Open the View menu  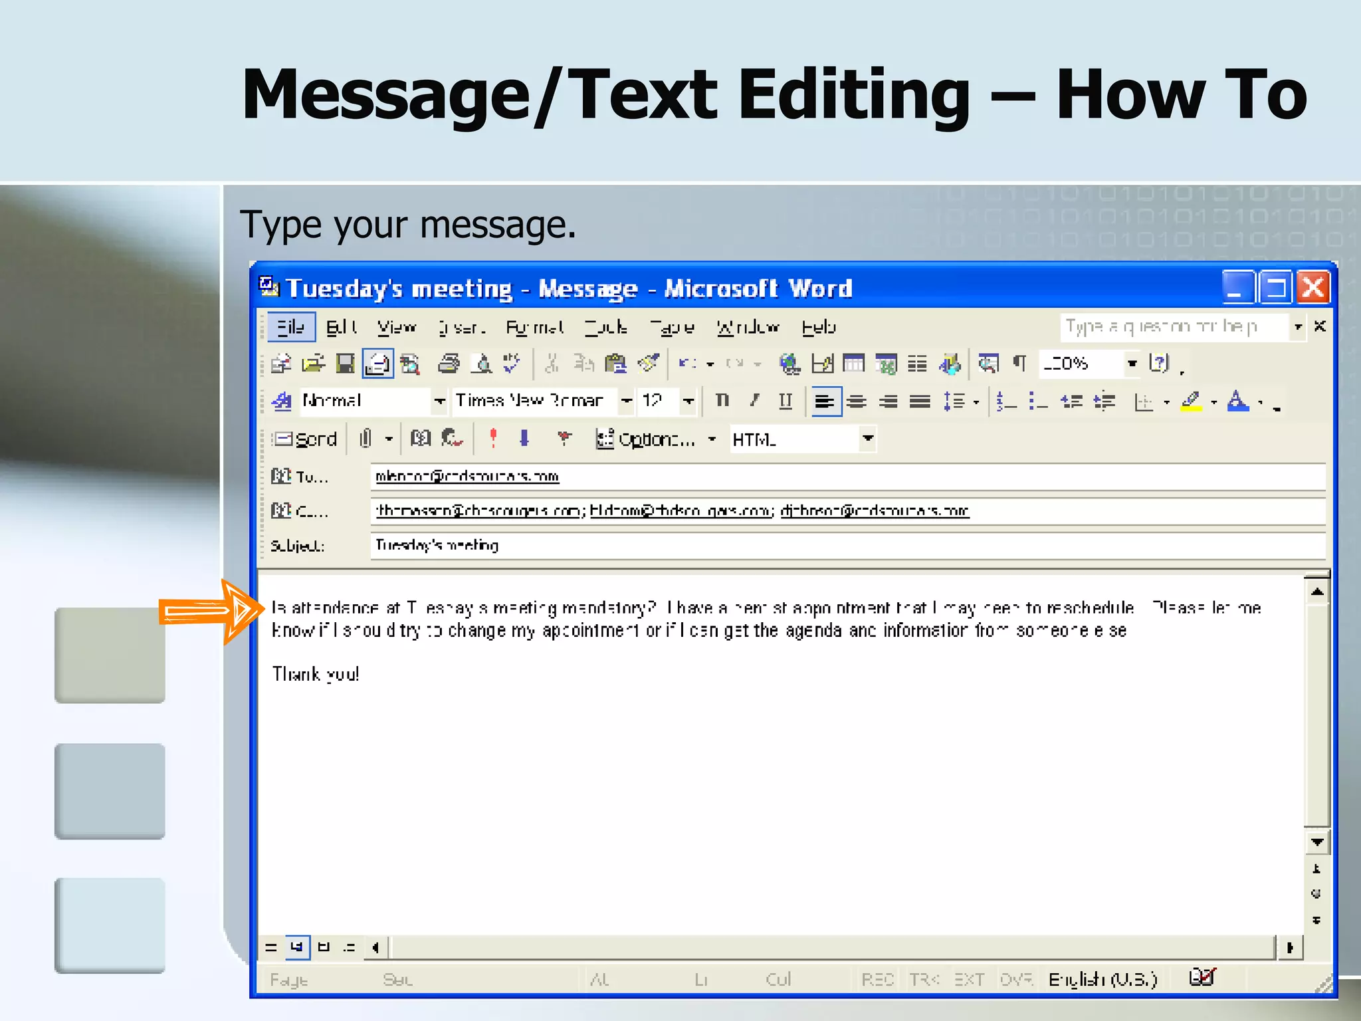click(x=397, y=327)
